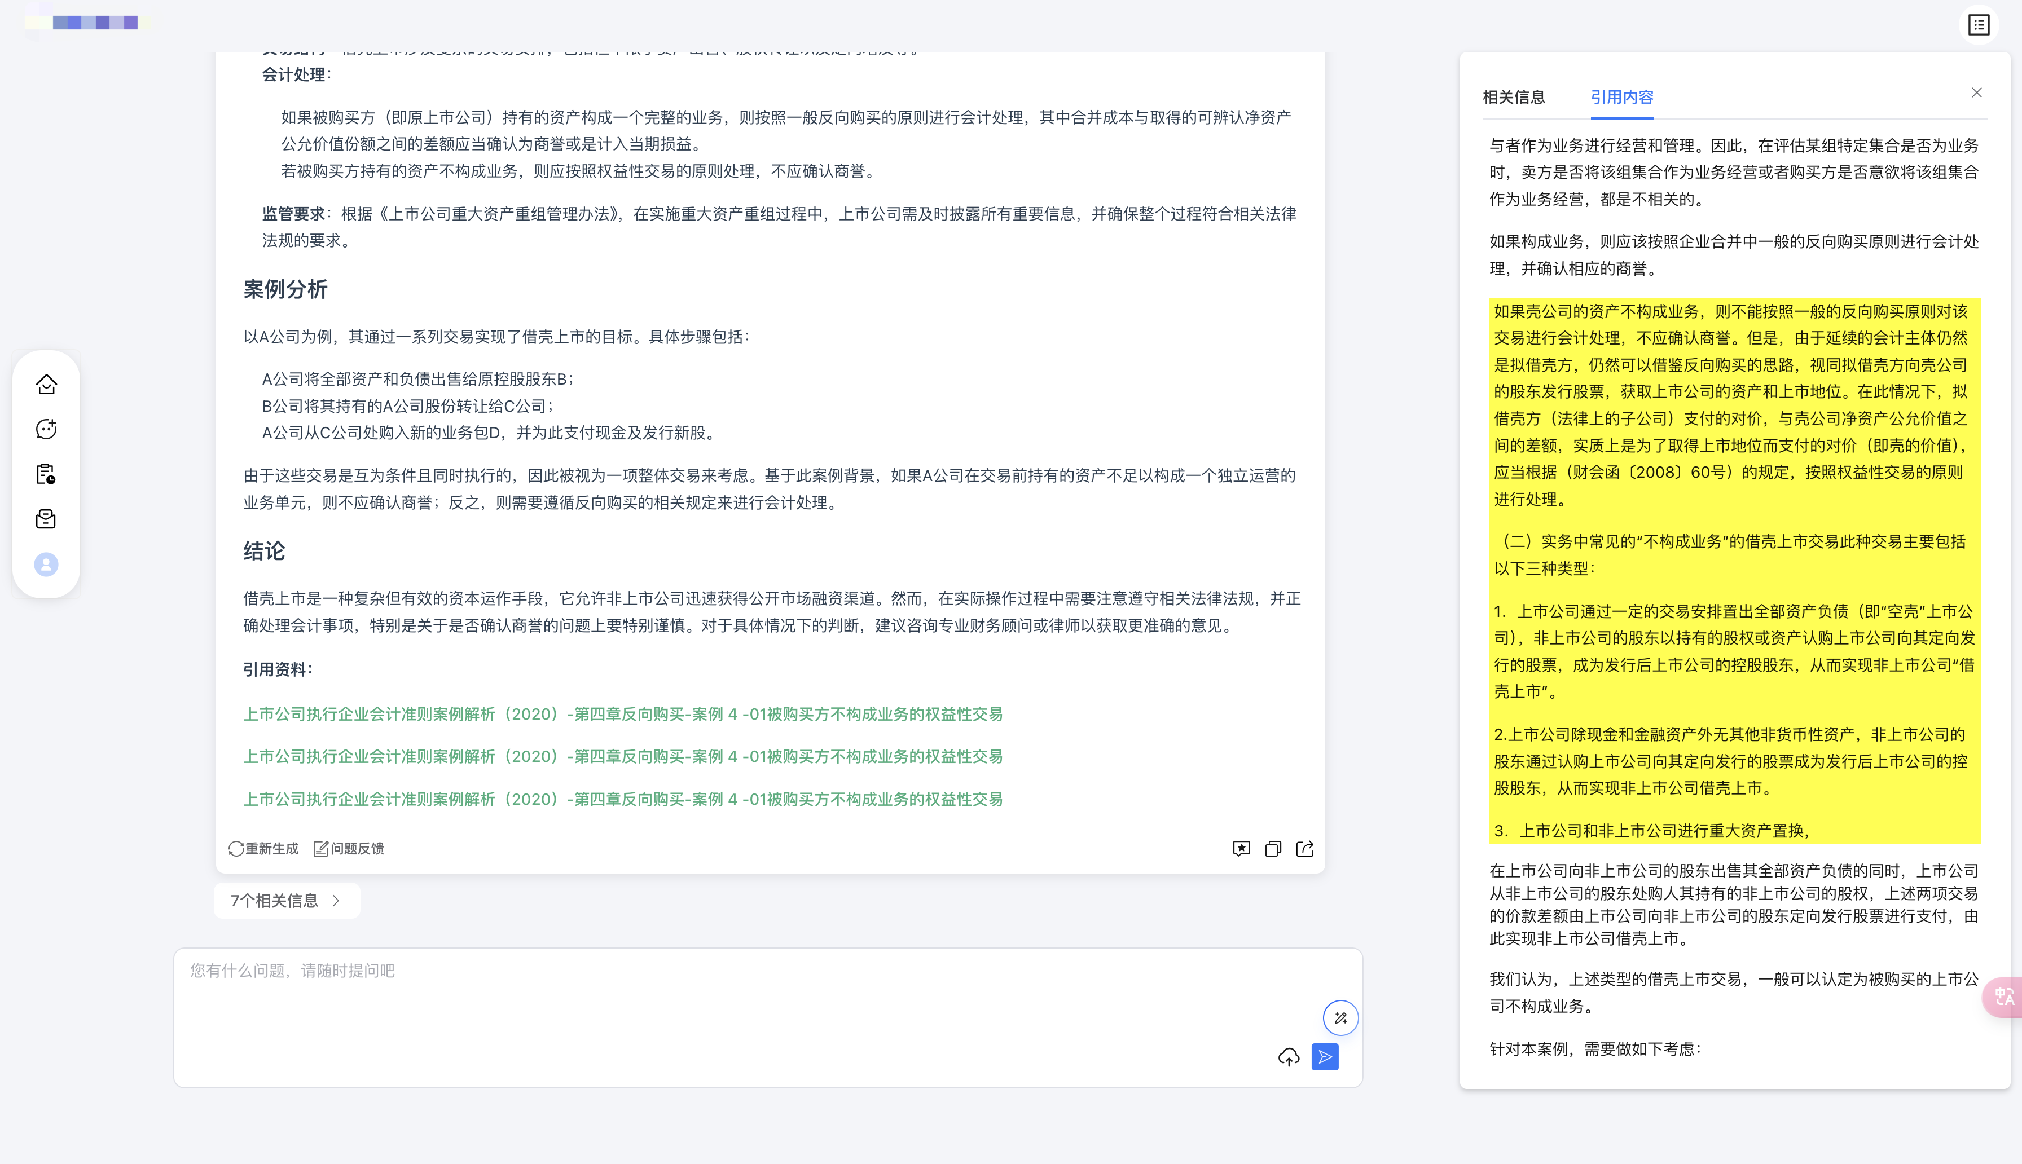The image size is (2022, 1164).
Task: Expand 7个相关信息 section
Action: point(286,900)
